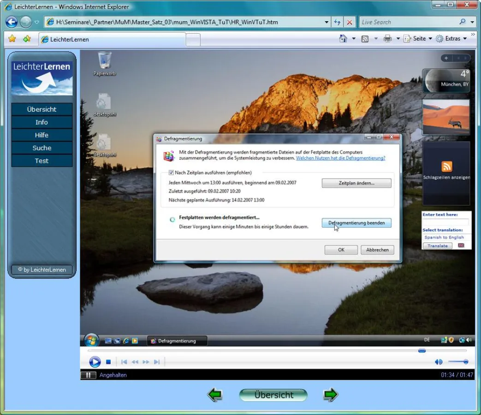
Task: Click the Windows Start orb
Action: pos(91,340)
